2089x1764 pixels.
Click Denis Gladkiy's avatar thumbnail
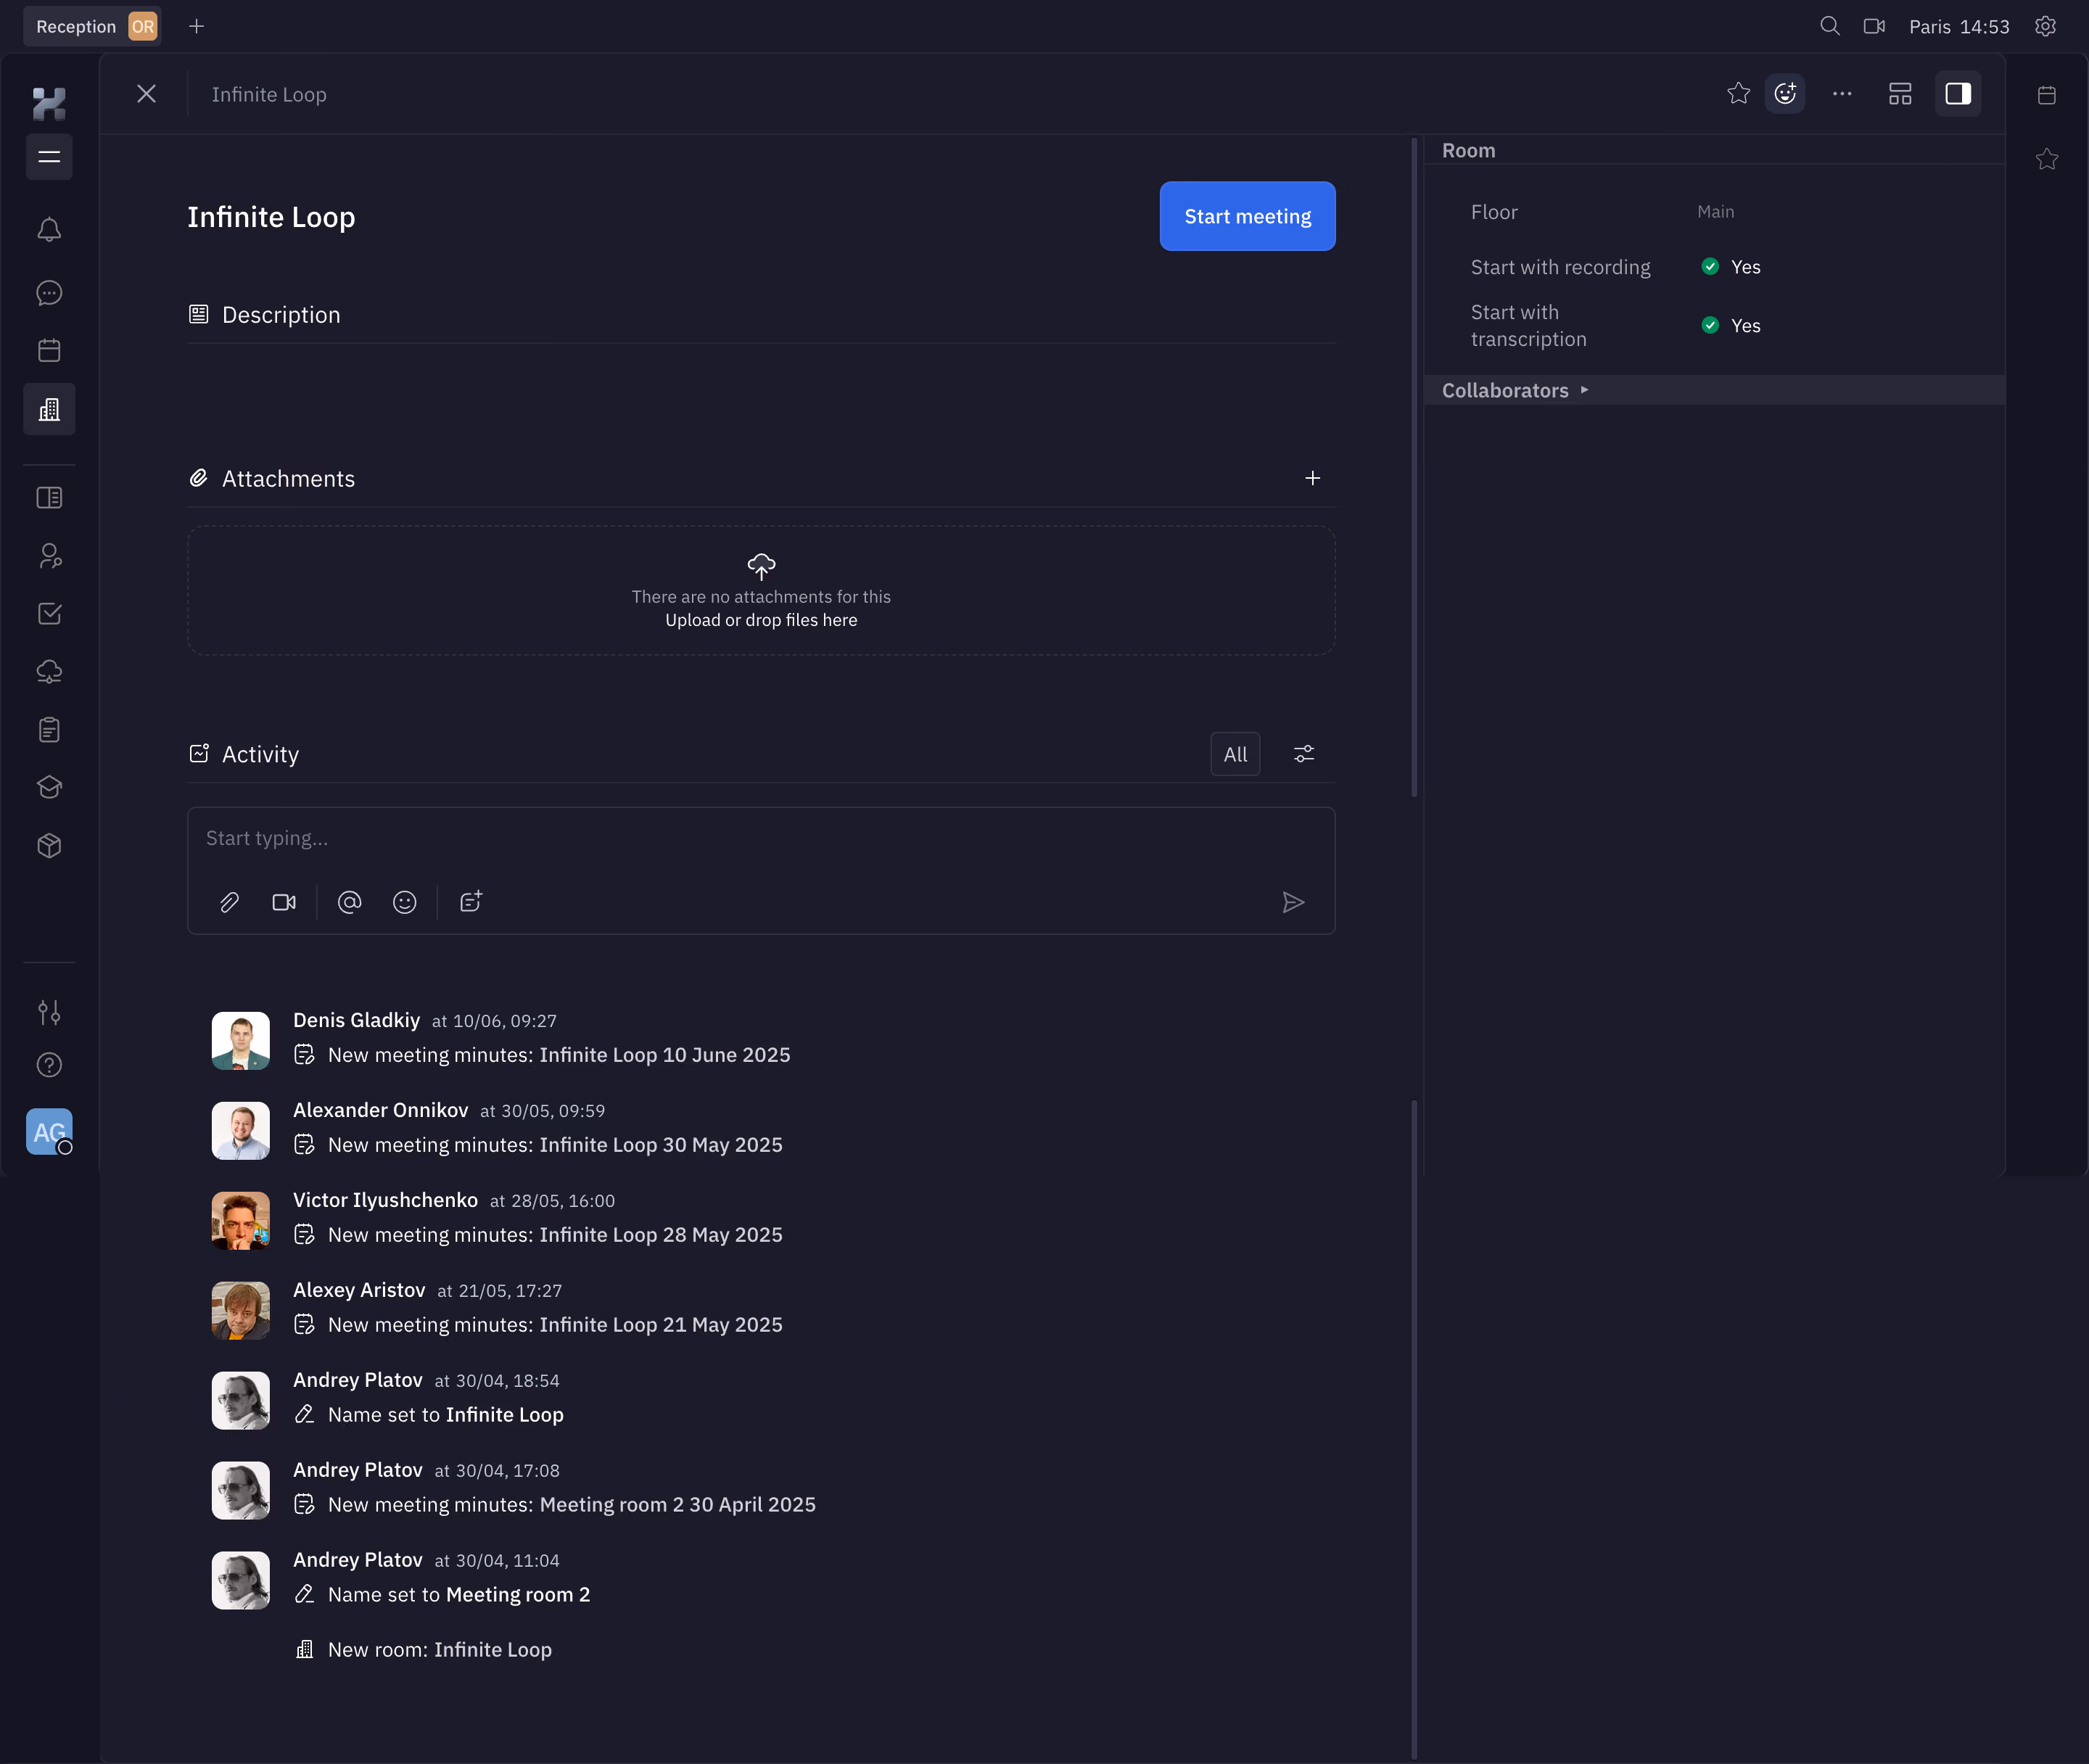[x=241, y=1041]
